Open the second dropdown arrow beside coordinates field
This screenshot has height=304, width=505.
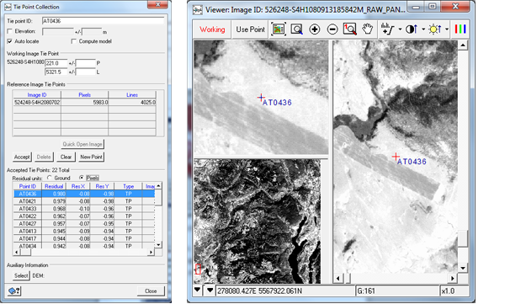click(210, 291)
